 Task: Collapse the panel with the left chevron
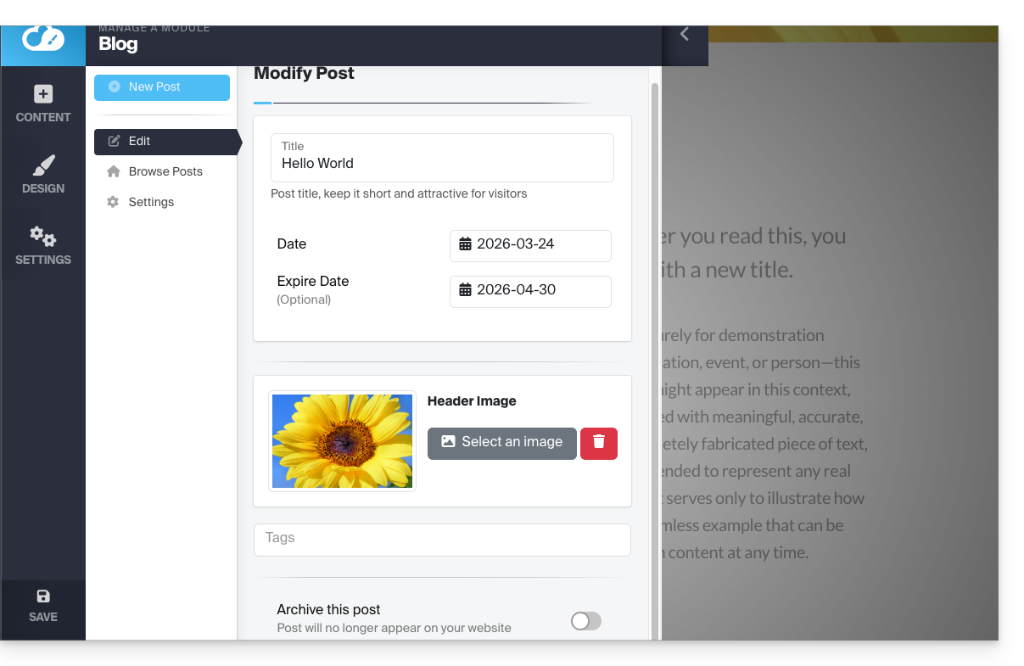685,35
